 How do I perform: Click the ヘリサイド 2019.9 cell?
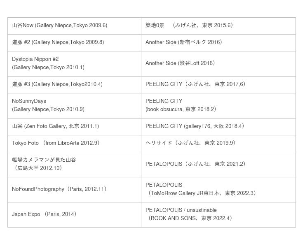pyautogui.click(x=191, y=143)
